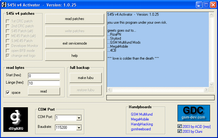Image resolution: width=218 pixels, height=138 pixels.
Task: Open the COM Port dropdown
Action: pos(79,118)
